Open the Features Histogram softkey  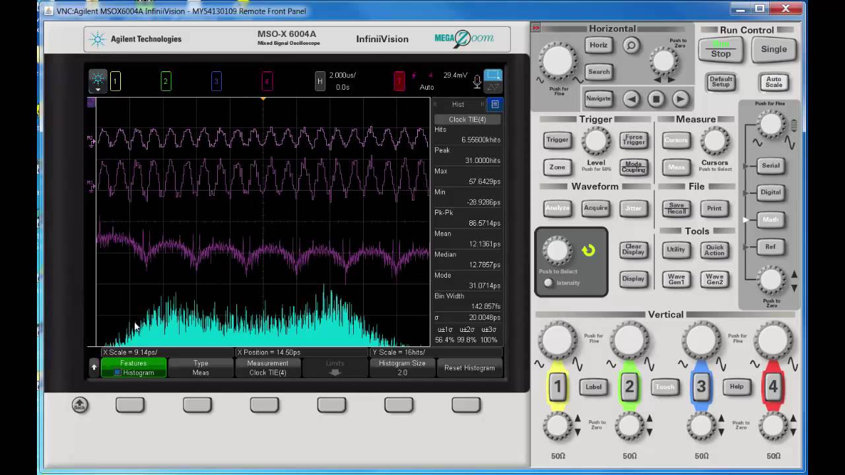coord(133,368)
